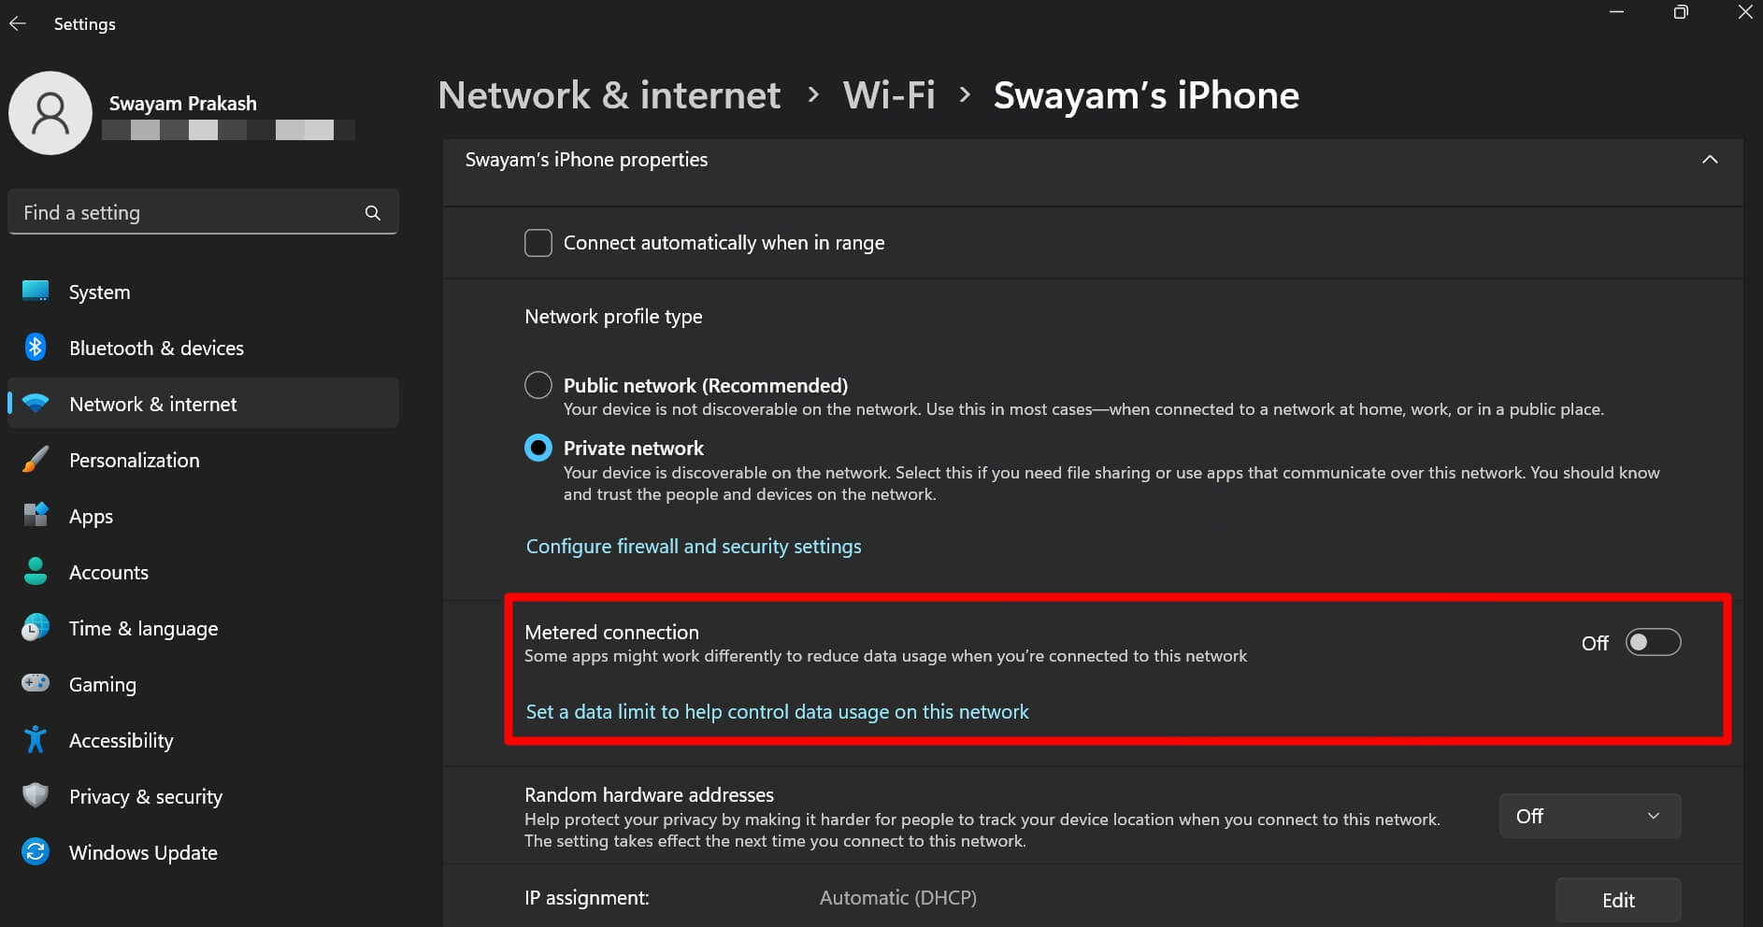Click the Swayam Prakash profile avatar
1763x927 pixels.
click(50, 112)
